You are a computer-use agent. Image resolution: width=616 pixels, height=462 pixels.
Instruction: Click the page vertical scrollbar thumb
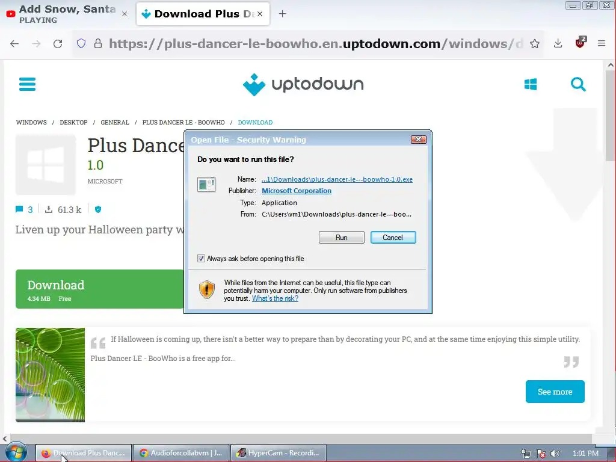click(x=611, y=116)
